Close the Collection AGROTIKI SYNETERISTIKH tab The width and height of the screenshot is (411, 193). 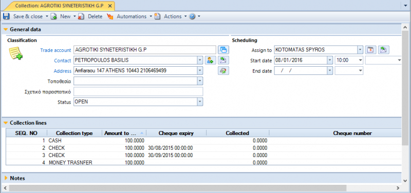click(110, 6)
